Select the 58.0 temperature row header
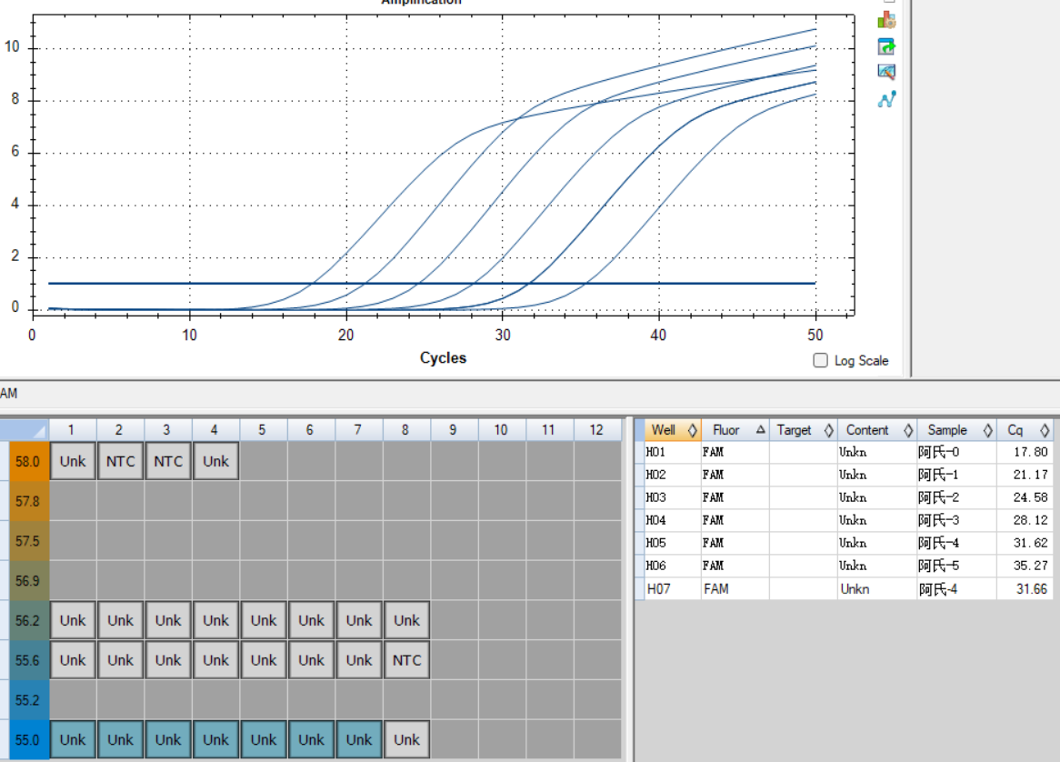Viewport: 1060px width, 762px height. (x=28, y=461)
